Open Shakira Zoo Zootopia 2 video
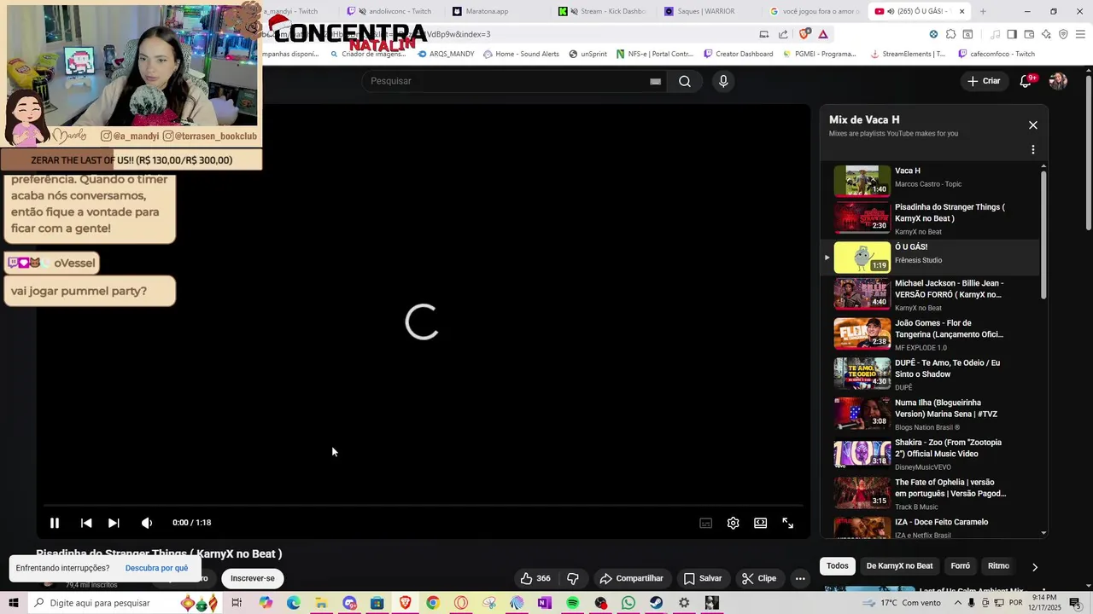 pos(931,454)
